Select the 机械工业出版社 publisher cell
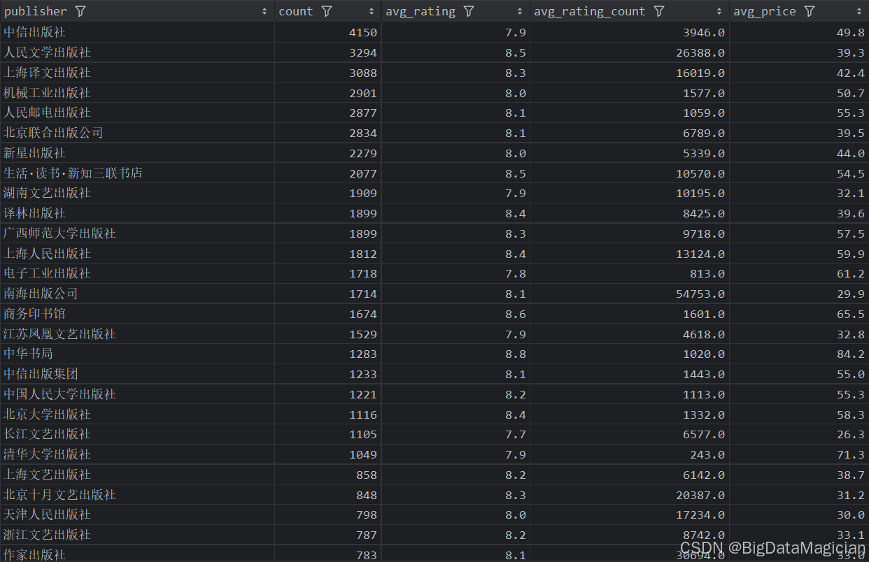The width and height of the screenshot is (869, 562). (137, 93)
